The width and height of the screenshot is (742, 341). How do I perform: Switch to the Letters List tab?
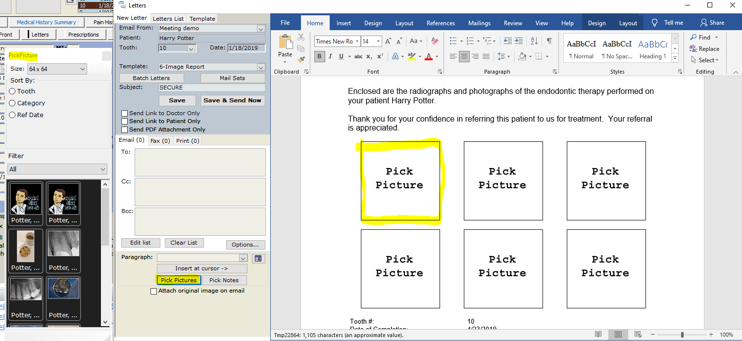168,19
